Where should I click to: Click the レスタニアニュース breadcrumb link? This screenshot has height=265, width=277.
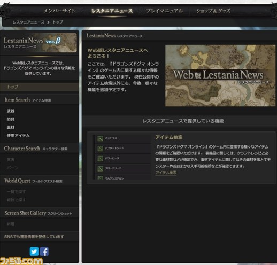coord(28,22)
